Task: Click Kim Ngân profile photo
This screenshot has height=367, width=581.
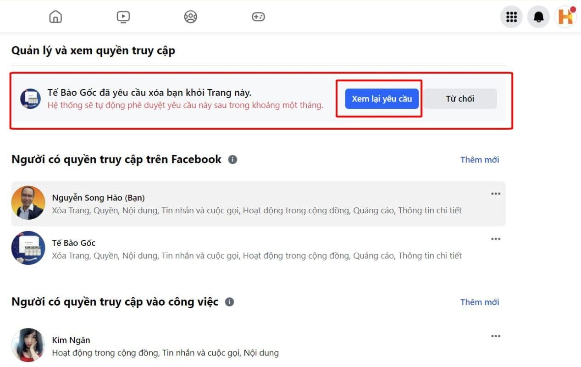Action: [x=28, y=345]
